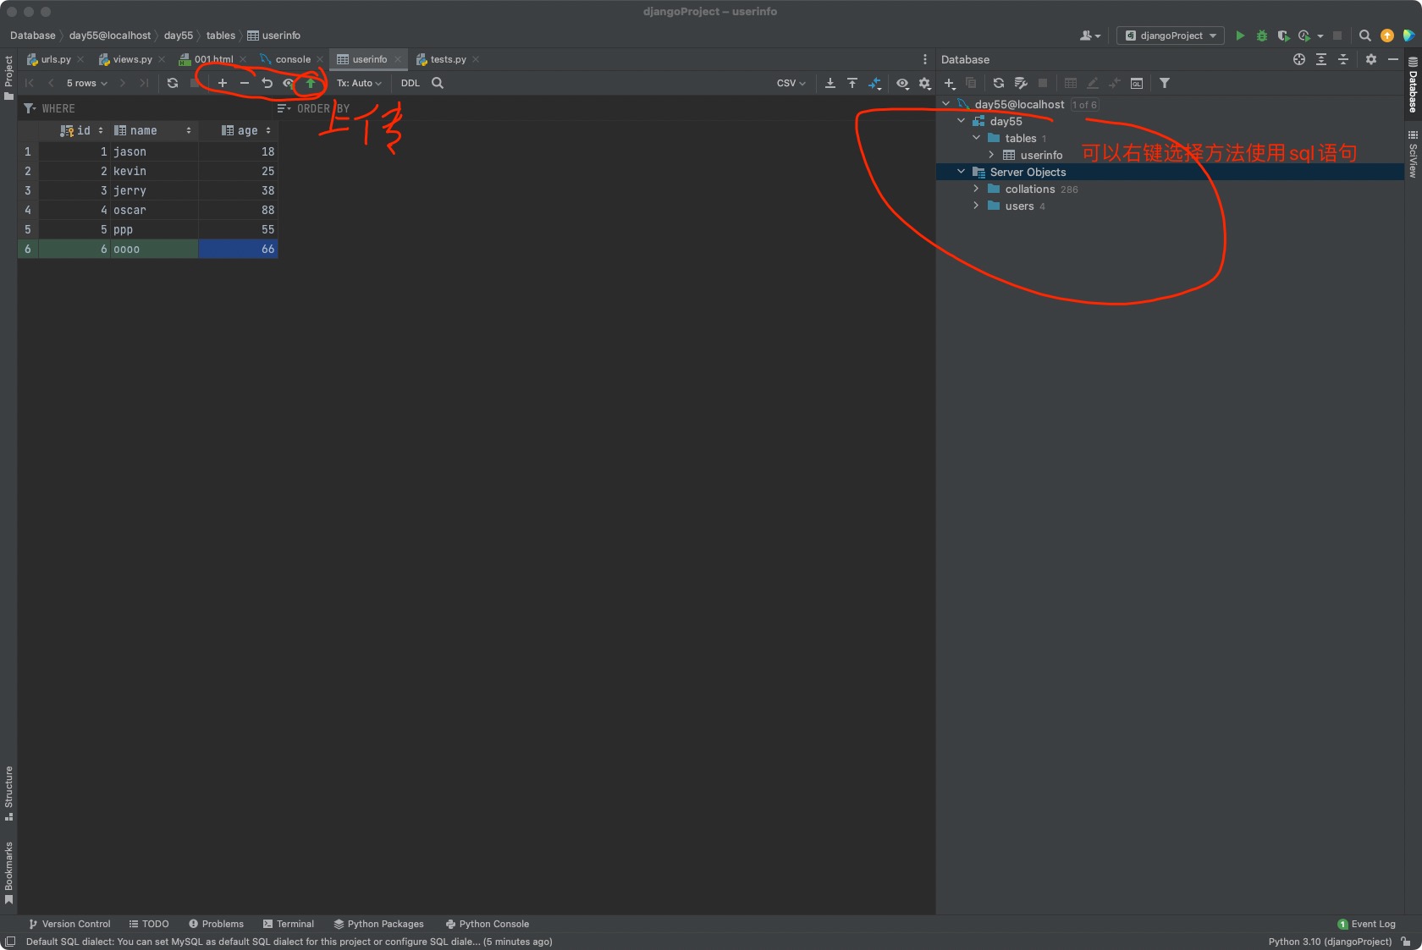Screen dimensions: 1422x950
Task: Import data using the upload arrow icon
Action: coord(852,83)
